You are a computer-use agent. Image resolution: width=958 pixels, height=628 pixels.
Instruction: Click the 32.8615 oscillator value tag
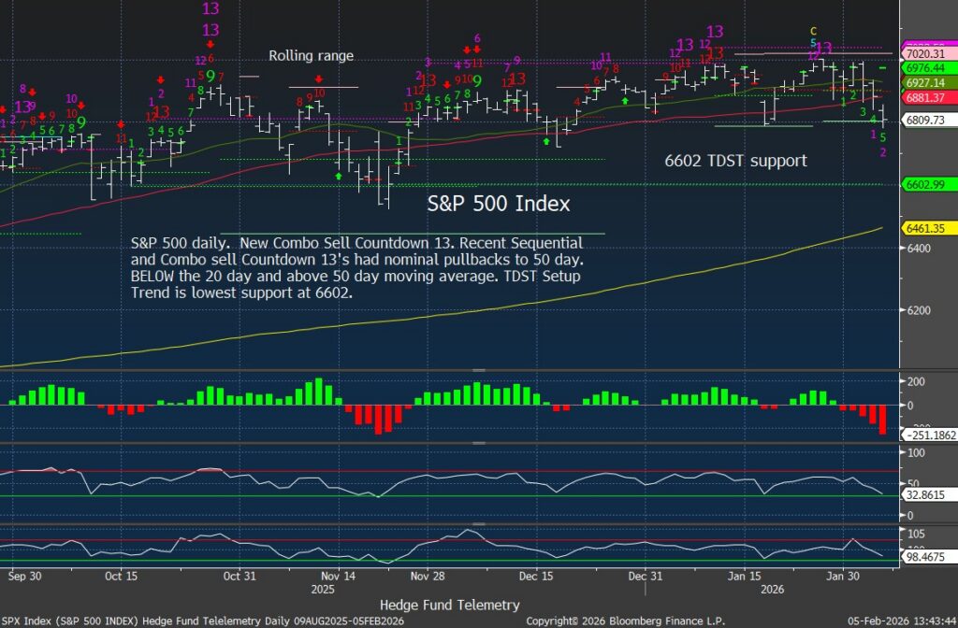(925, 493)
